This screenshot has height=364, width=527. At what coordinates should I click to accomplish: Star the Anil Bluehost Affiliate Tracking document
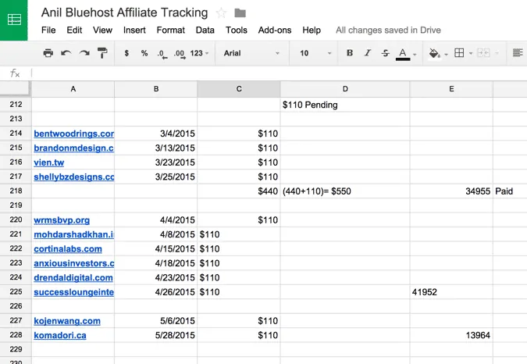point(221,13)
